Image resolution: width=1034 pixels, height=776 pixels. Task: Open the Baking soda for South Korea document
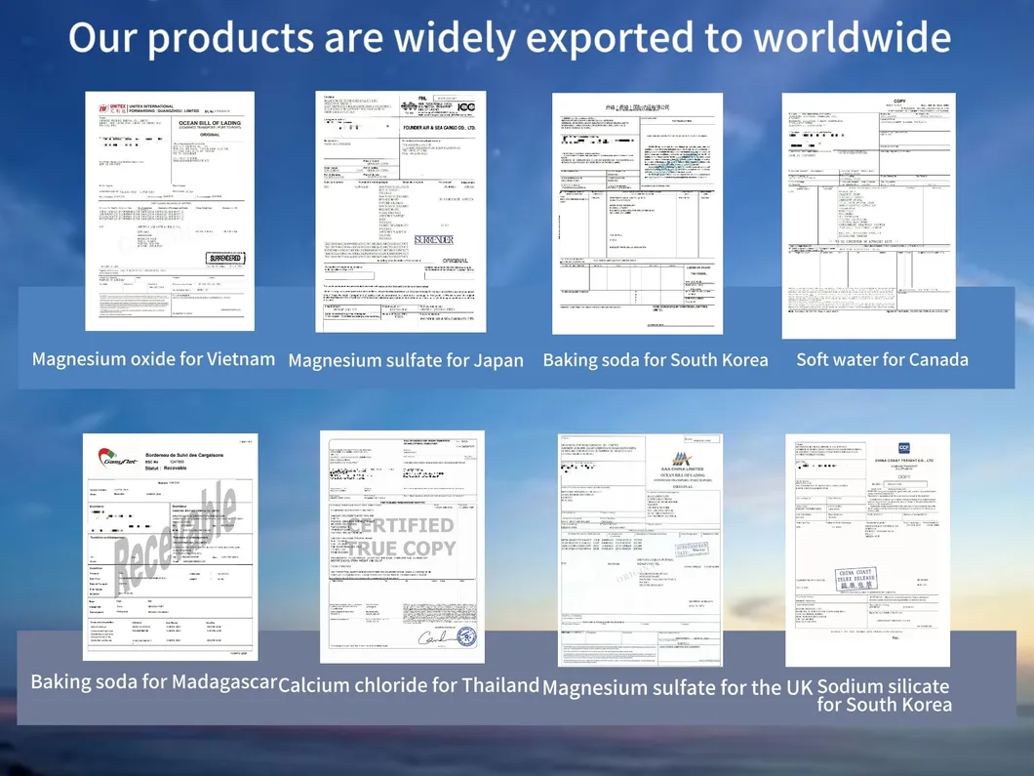(637, 213)
